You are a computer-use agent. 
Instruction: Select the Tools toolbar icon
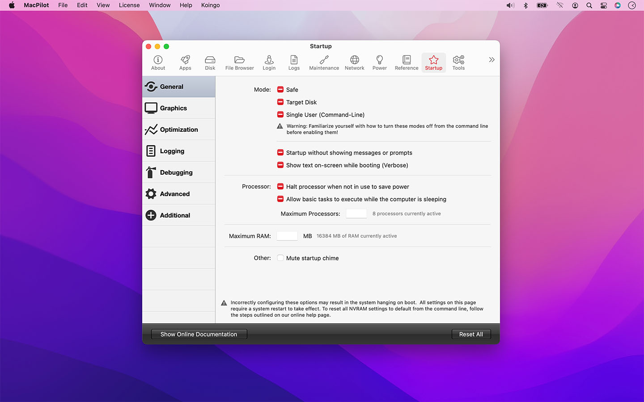coord(458,63)
